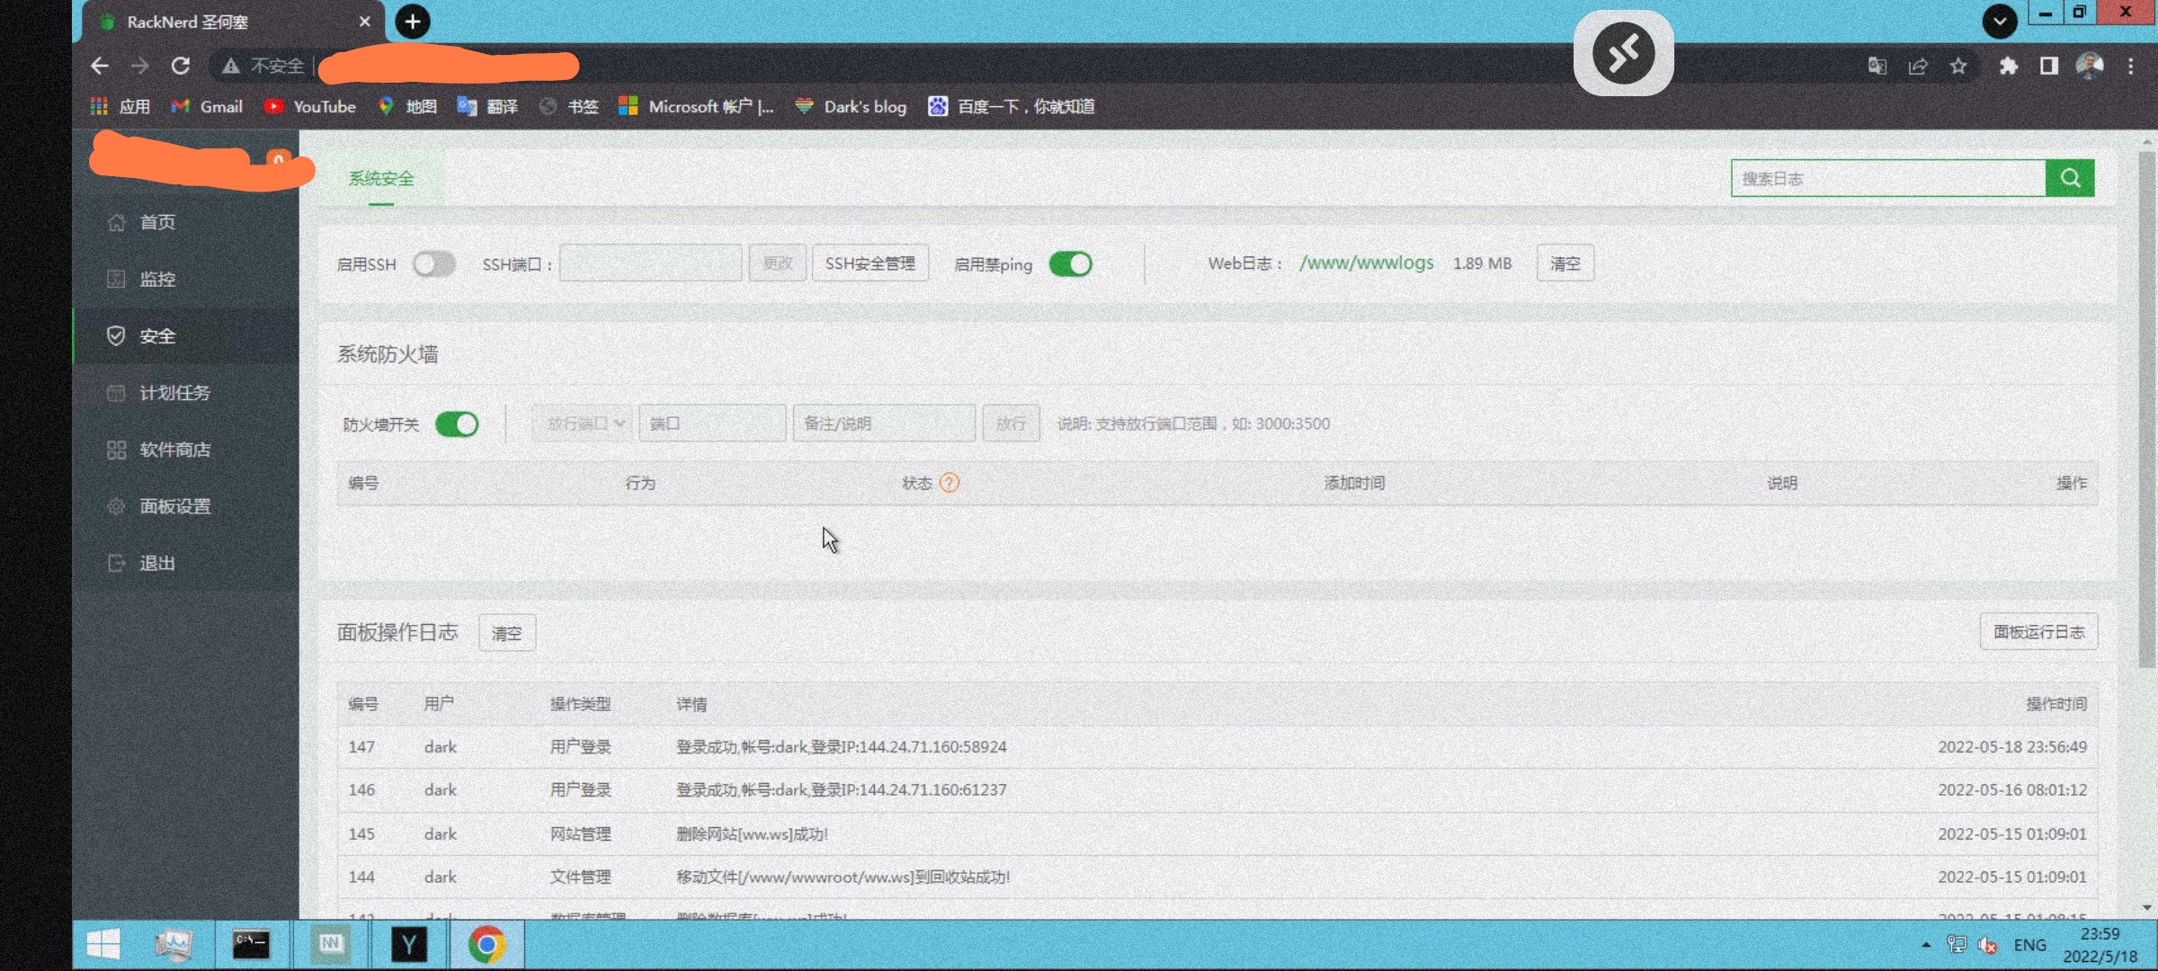Click the share page icon in the address bar
The image size is (2158, 971).
tap(1918, 66)
